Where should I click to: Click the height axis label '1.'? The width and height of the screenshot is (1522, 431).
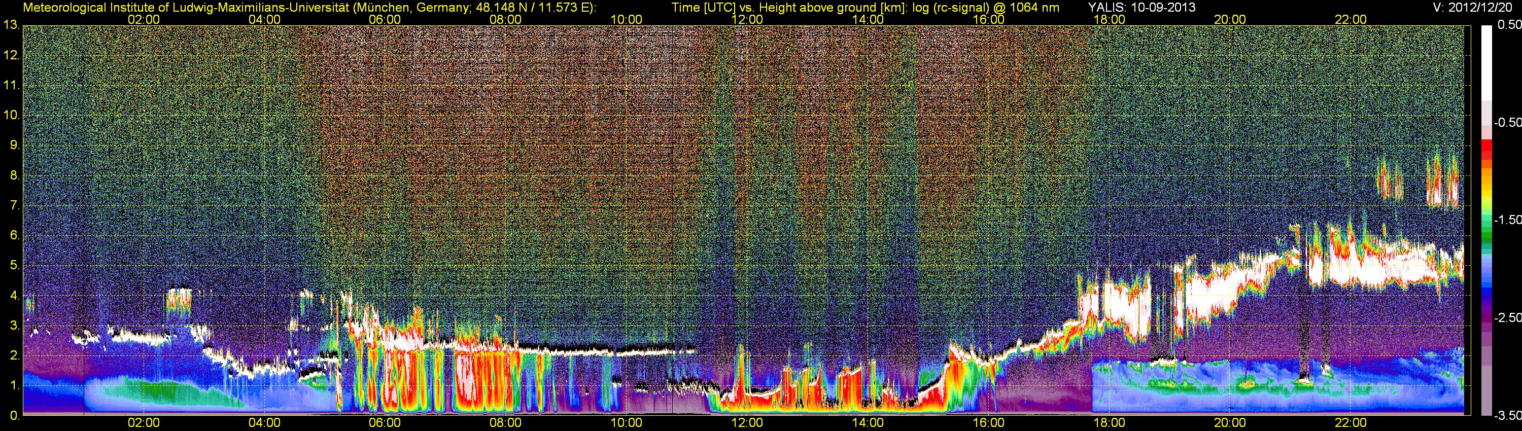(15, 386)
